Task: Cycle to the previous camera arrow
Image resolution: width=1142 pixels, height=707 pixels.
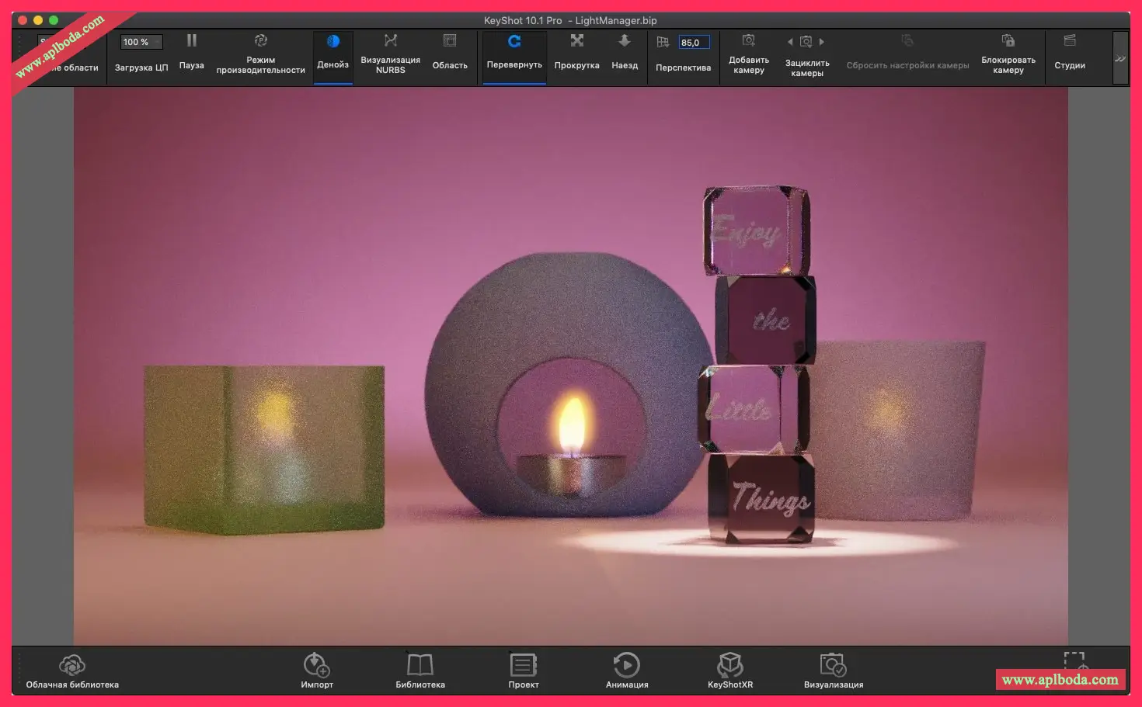Action: [x=790, y=42]
